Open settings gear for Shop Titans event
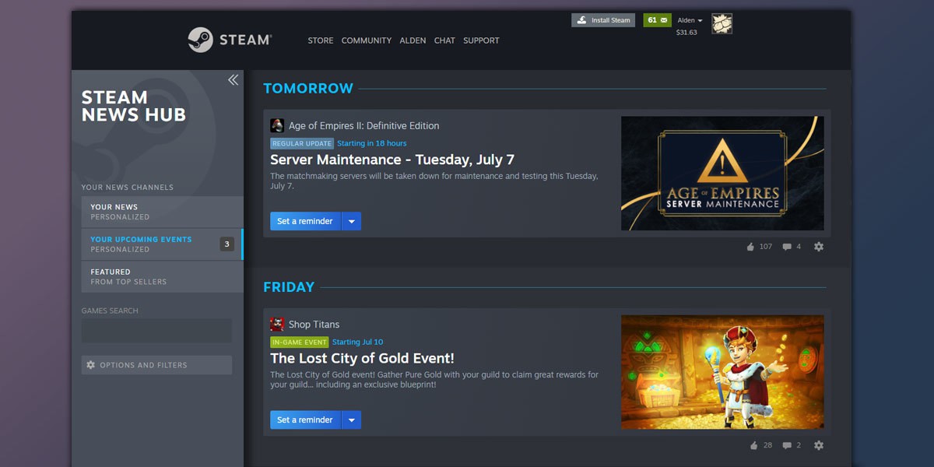This screenshot has height=467, width=934. 819,445
